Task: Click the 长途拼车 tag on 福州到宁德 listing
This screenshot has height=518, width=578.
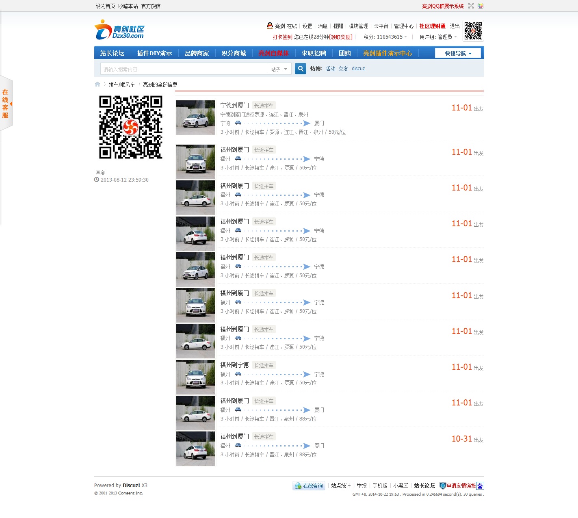Action: click(x=264, y=365)
